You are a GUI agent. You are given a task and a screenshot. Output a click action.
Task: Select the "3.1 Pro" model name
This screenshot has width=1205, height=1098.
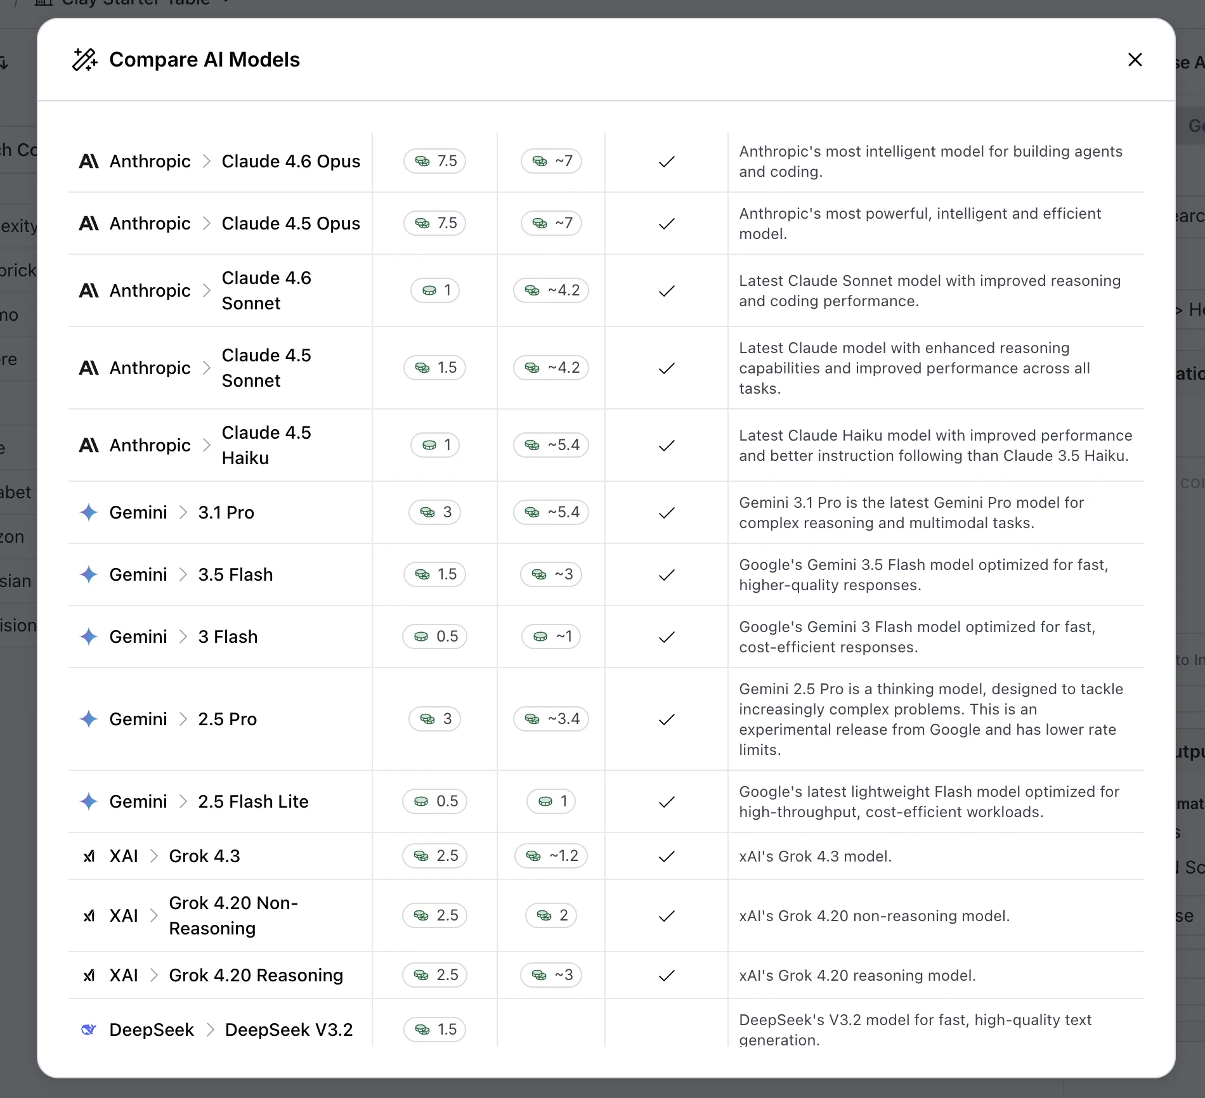point(226,512)
